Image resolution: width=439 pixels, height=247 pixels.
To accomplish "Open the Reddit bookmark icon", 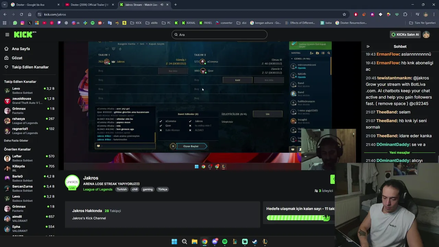I will point(100,23).
